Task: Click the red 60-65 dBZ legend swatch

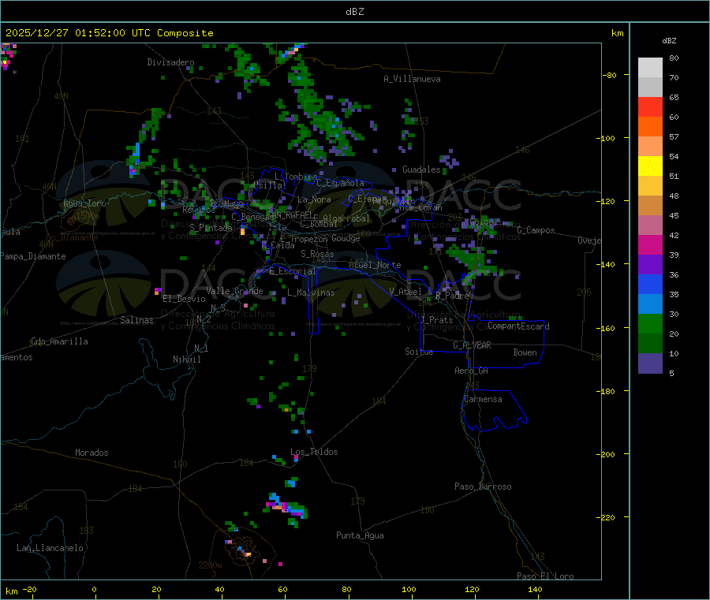Action: 650,106
